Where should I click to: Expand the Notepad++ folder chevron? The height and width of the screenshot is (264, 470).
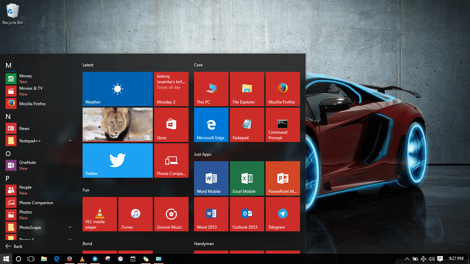coord(70,141)
